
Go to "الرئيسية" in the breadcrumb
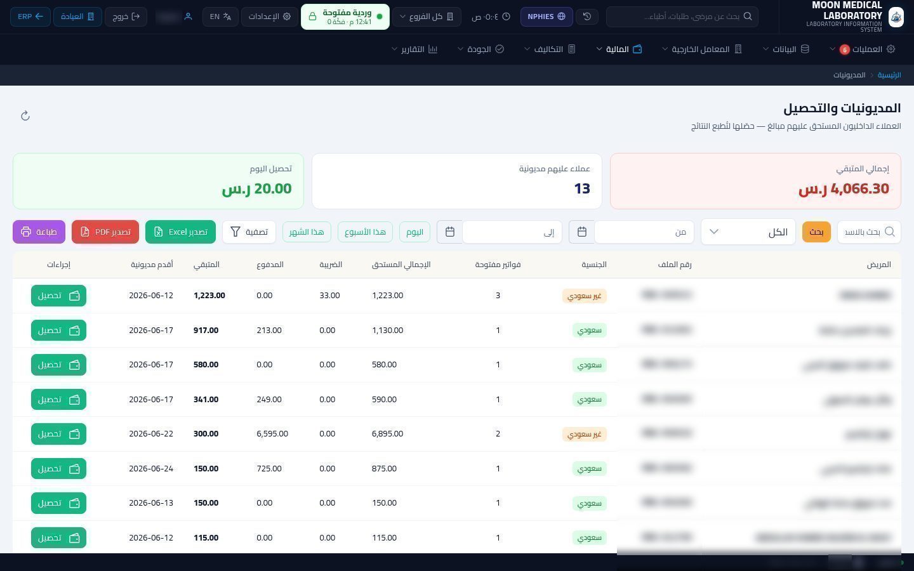click(889, 75)
